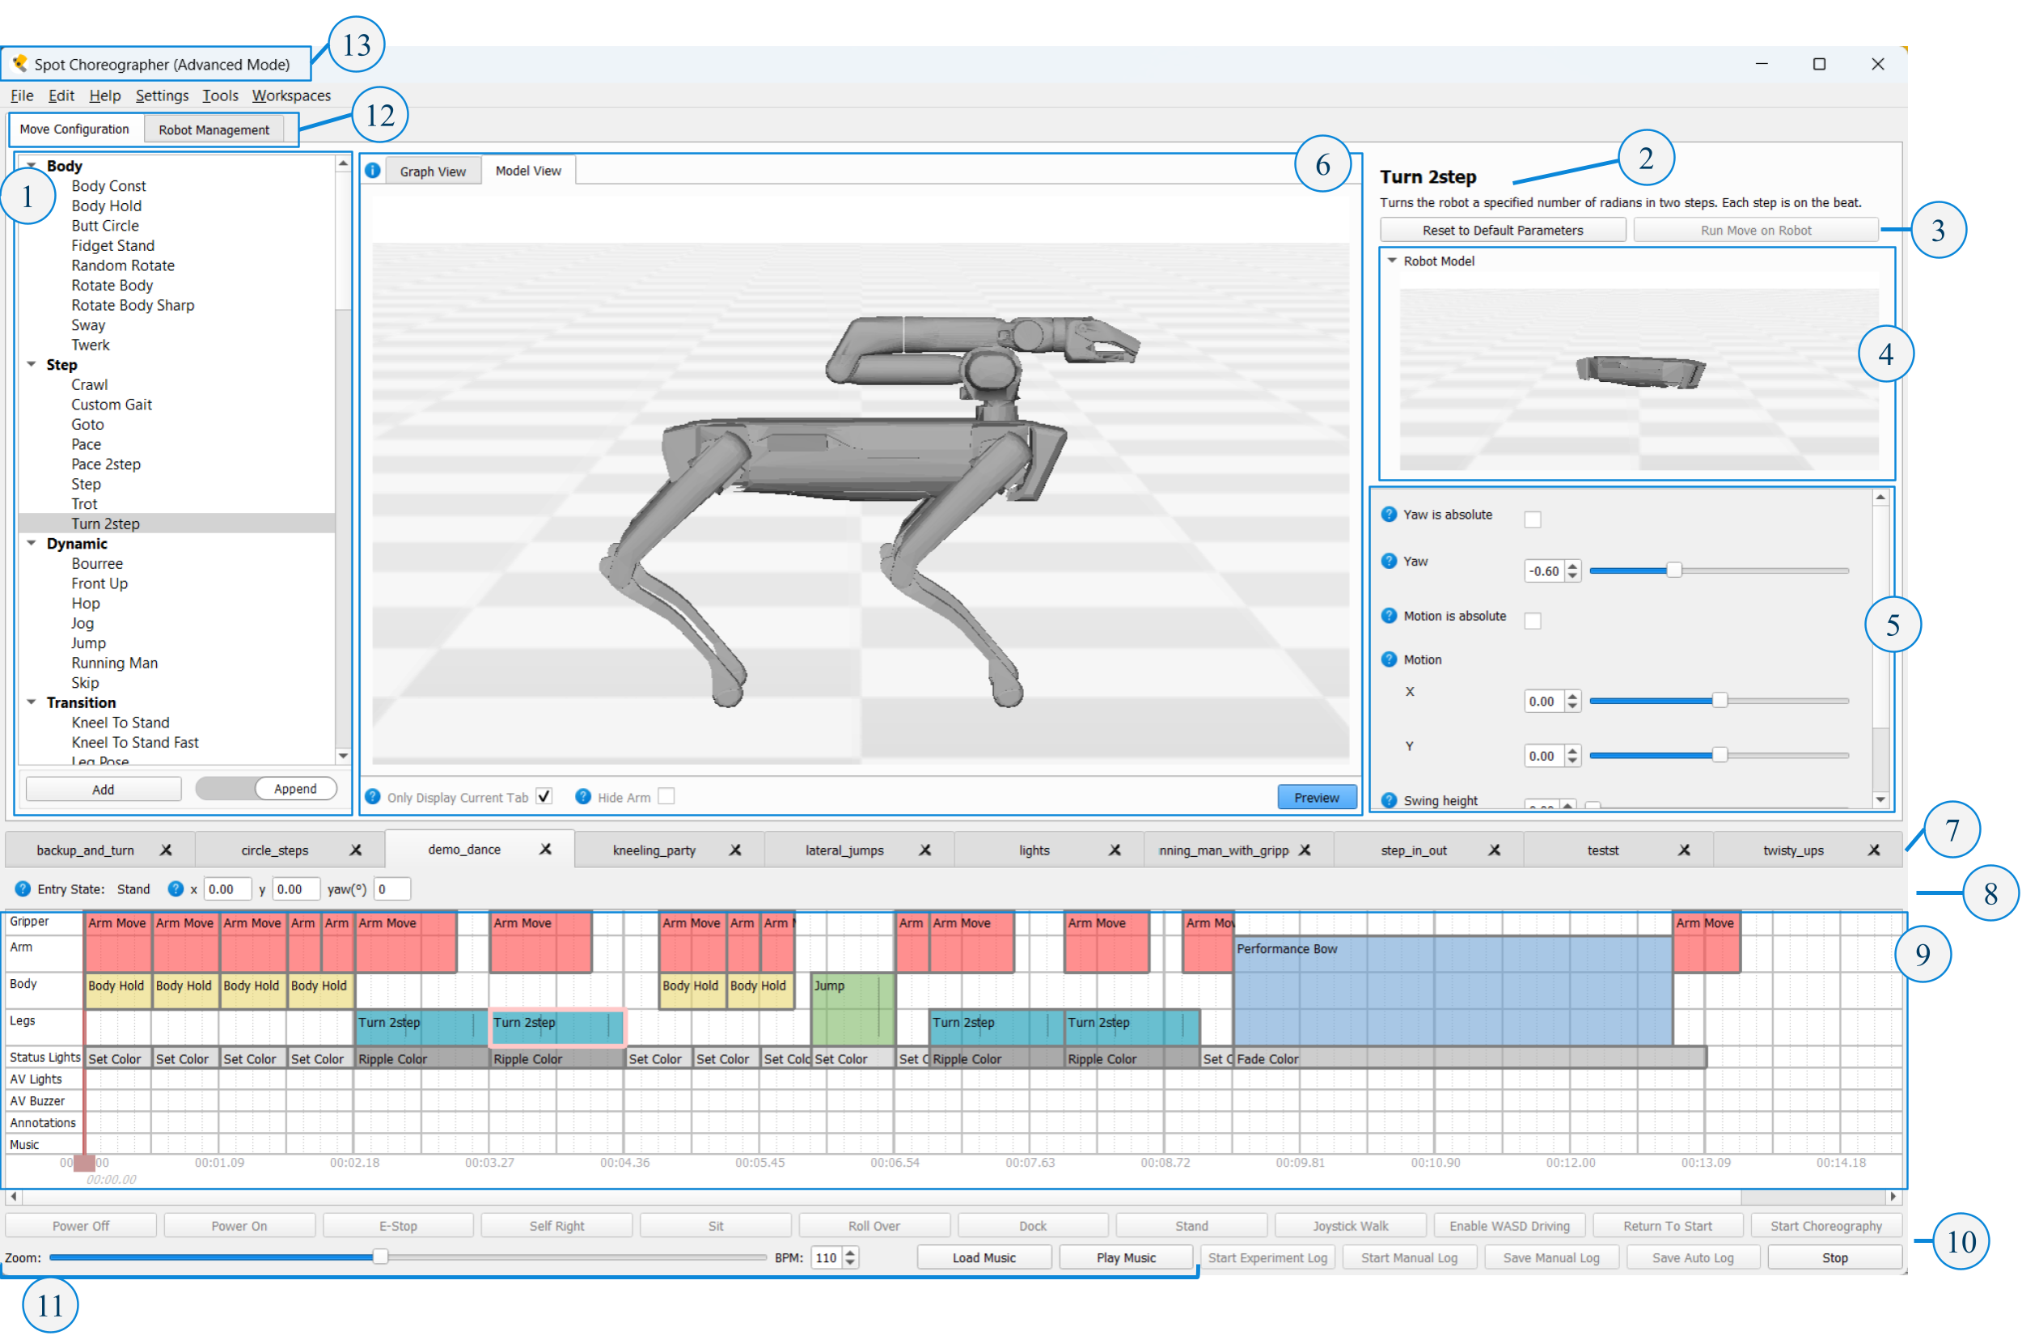Close the lights tab using X icon
This screenshot has width=2022, height=1344.
[x=1115, y=850]
